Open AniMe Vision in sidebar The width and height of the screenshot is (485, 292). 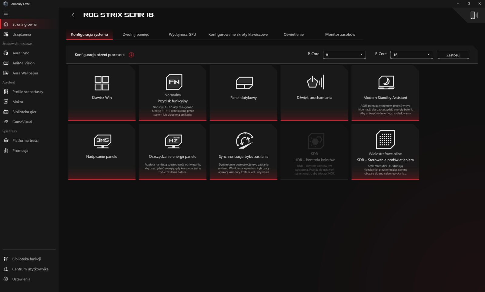click(x=23, y=63)
